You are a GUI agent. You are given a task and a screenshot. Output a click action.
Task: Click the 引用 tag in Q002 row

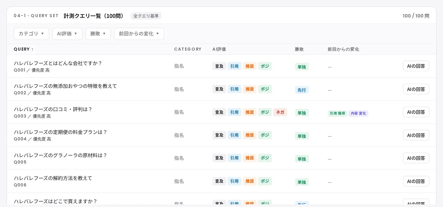click(x=234, y=89)
